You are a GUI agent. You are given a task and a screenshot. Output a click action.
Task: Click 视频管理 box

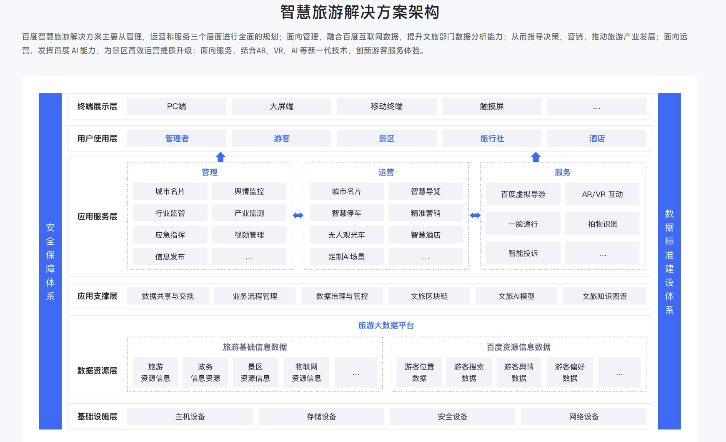pyautogui.click(x=249, y=235)
